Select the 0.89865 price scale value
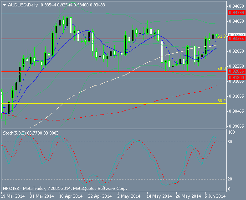The height and width of the screenshot is (200, 246). (x=236, y=126)
